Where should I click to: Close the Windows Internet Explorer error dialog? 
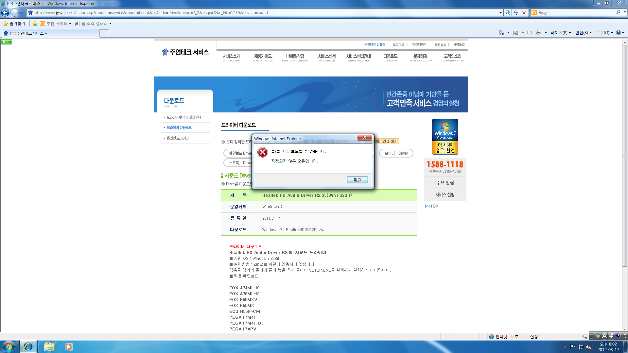pyautogui.click(x=365, y=138)
